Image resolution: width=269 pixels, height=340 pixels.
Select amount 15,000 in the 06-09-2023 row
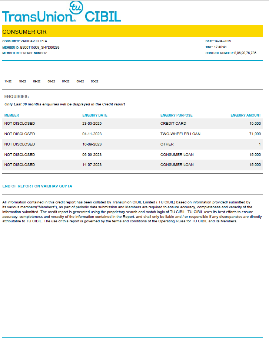point(255,155)
